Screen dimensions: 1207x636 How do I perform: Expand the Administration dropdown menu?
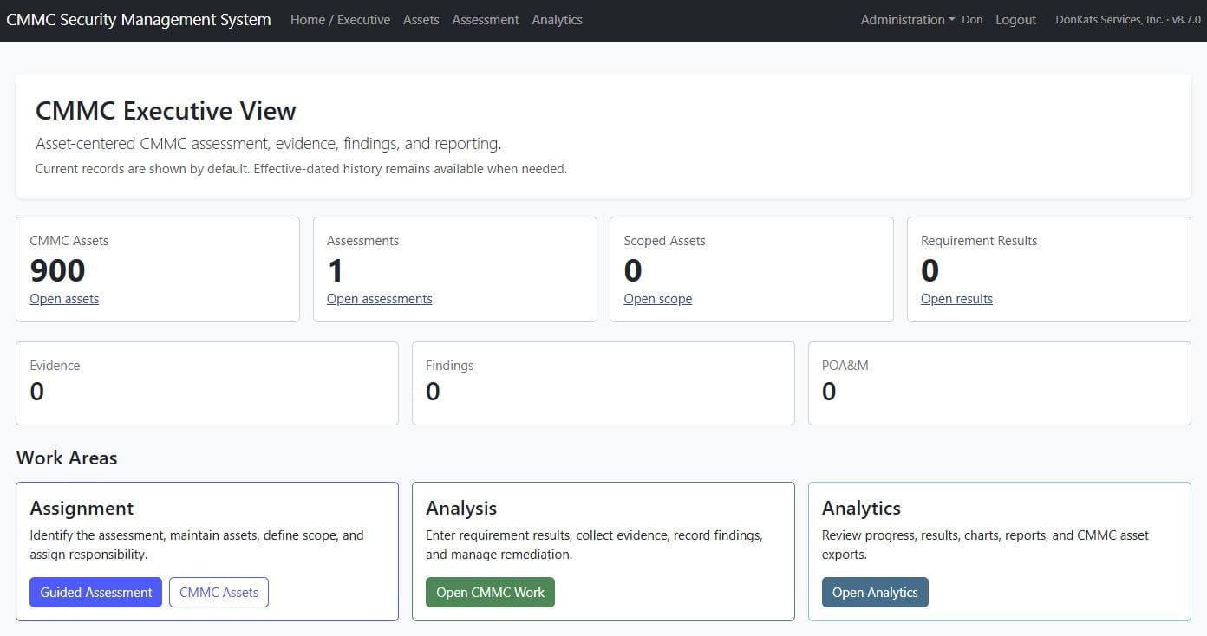pos(908,19)
